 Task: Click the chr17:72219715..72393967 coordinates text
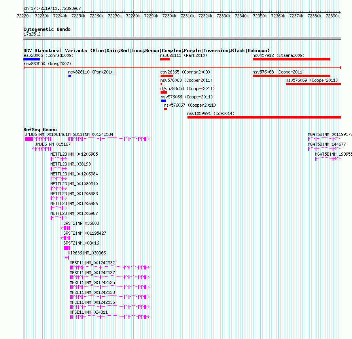(x=52, y=8)
